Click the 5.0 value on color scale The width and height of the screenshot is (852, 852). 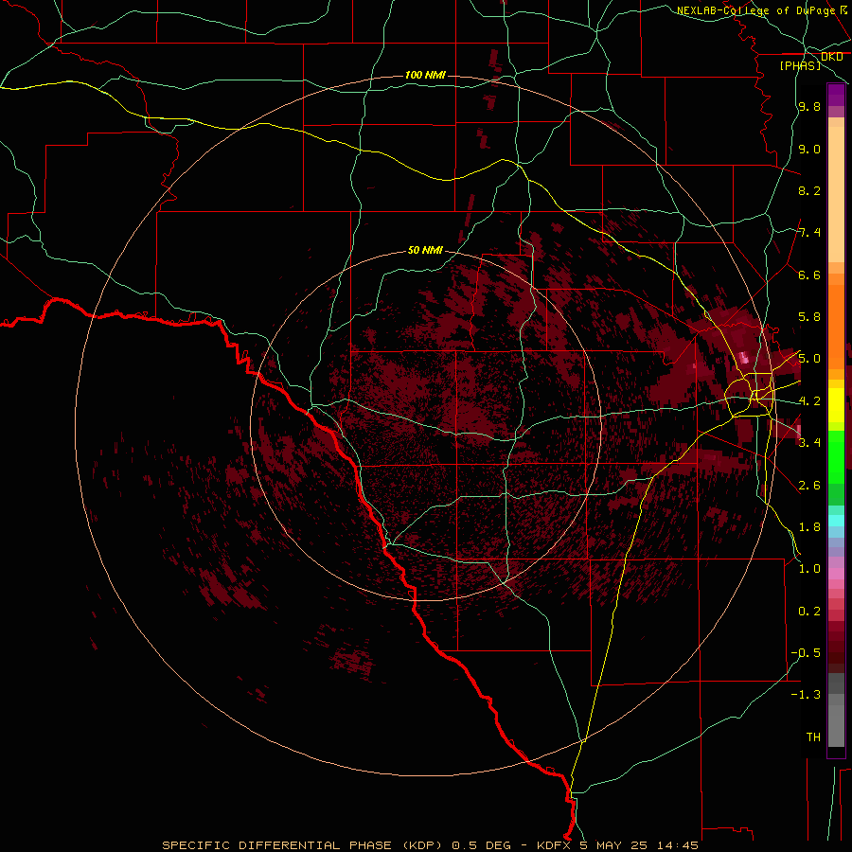tap(809, 359)
